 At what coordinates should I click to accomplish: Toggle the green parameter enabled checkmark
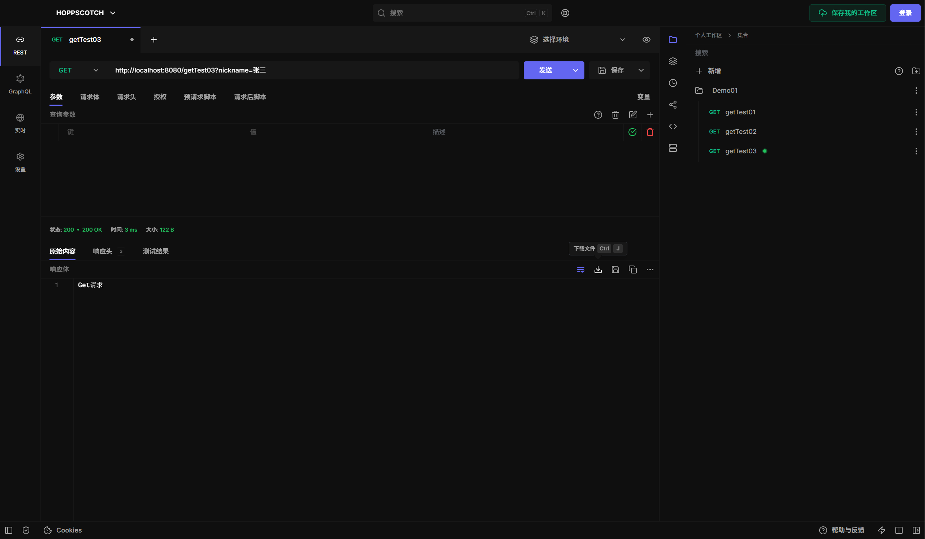coord(632,132)
